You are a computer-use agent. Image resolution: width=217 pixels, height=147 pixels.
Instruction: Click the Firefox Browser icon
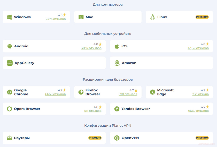click(x=81, y=92)
